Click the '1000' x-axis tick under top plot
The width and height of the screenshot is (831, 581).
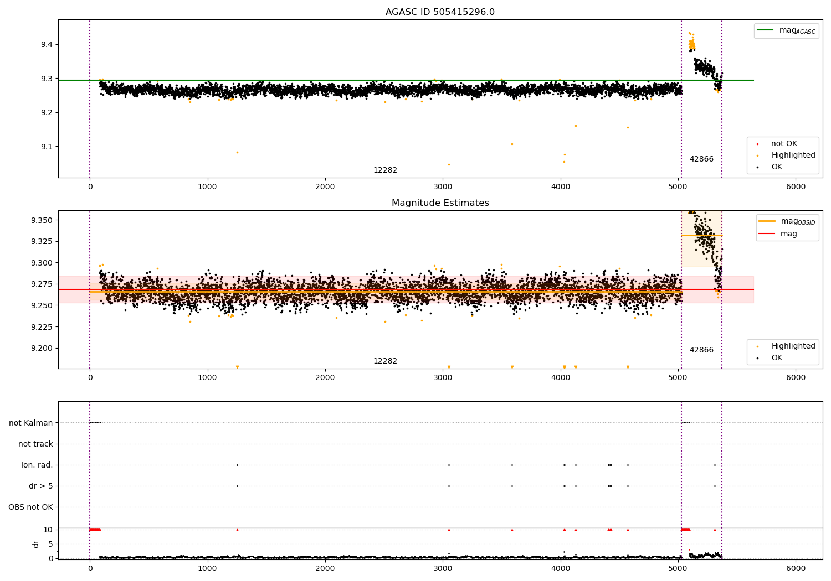click(207, 187)
